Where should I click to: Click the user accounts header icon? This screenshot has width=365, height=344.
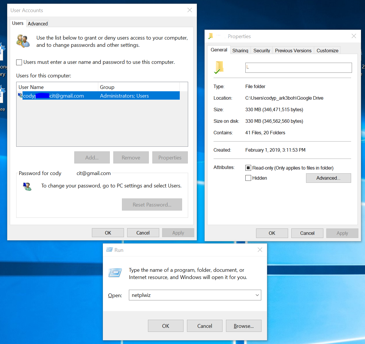tap(23, 41)
